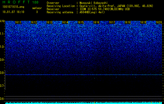This screenshot has height=104, width=164.
Task: Click the cyan signal level strip at bottom
Action: point(83,103)
